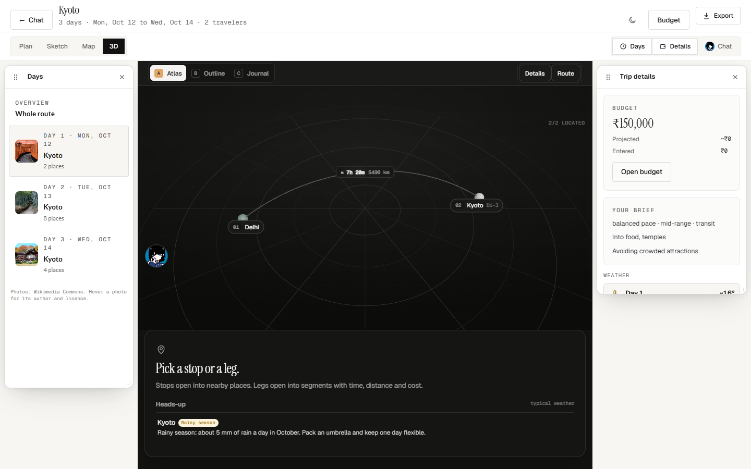The width and height of the screenshot is (751, 469).
Task: Expand the Day 1 weather row
Action: (672, 289)
